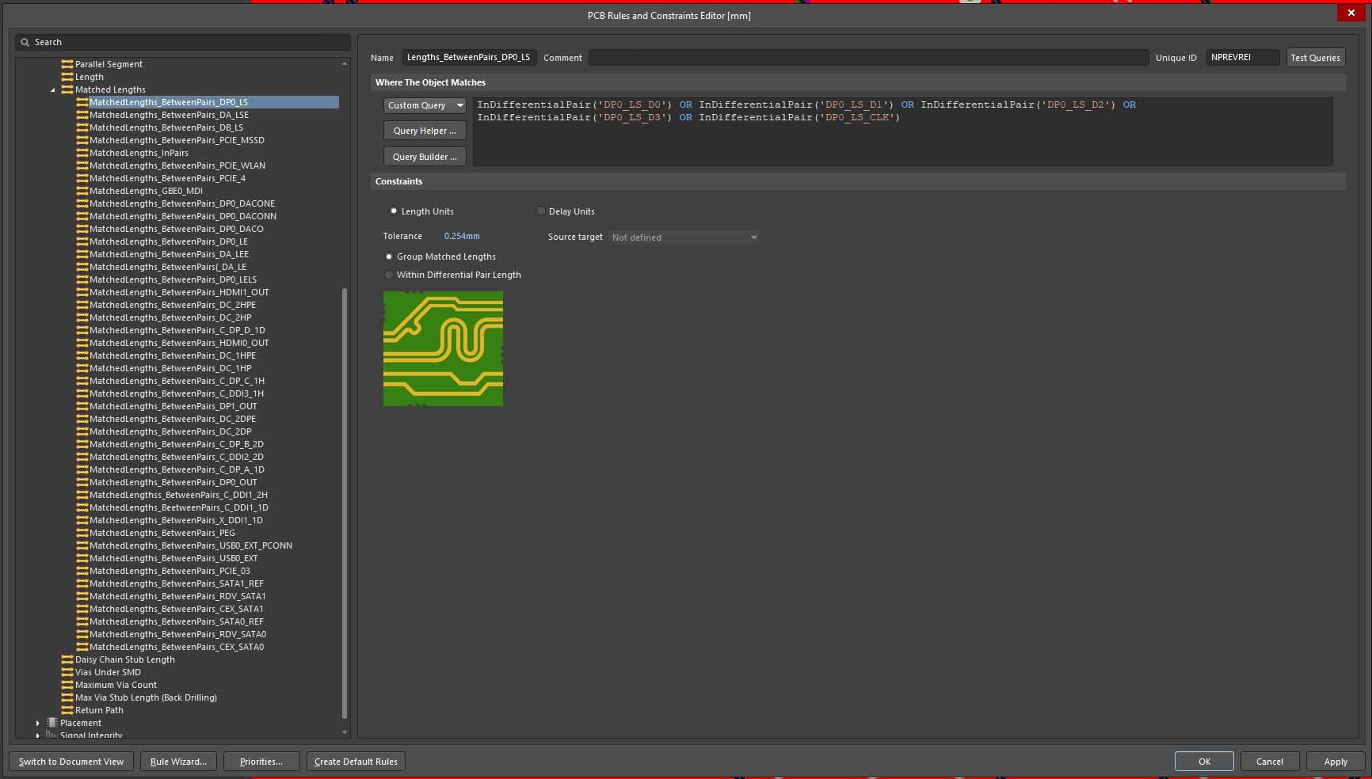This screenshot has width=1372, height=779.
Task: Click the Tolerance value 0.254mm
Action: coord(462,236)
